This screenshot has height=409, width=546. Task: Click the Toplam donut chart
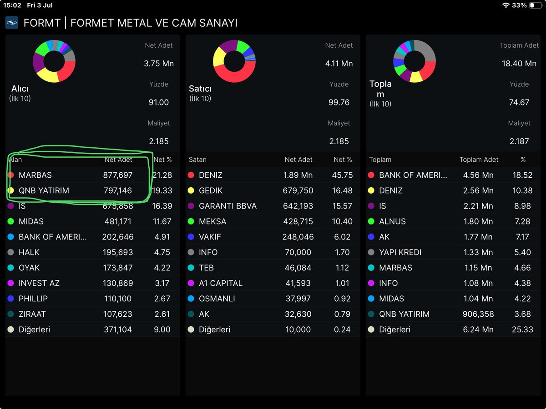coord(415,61)
